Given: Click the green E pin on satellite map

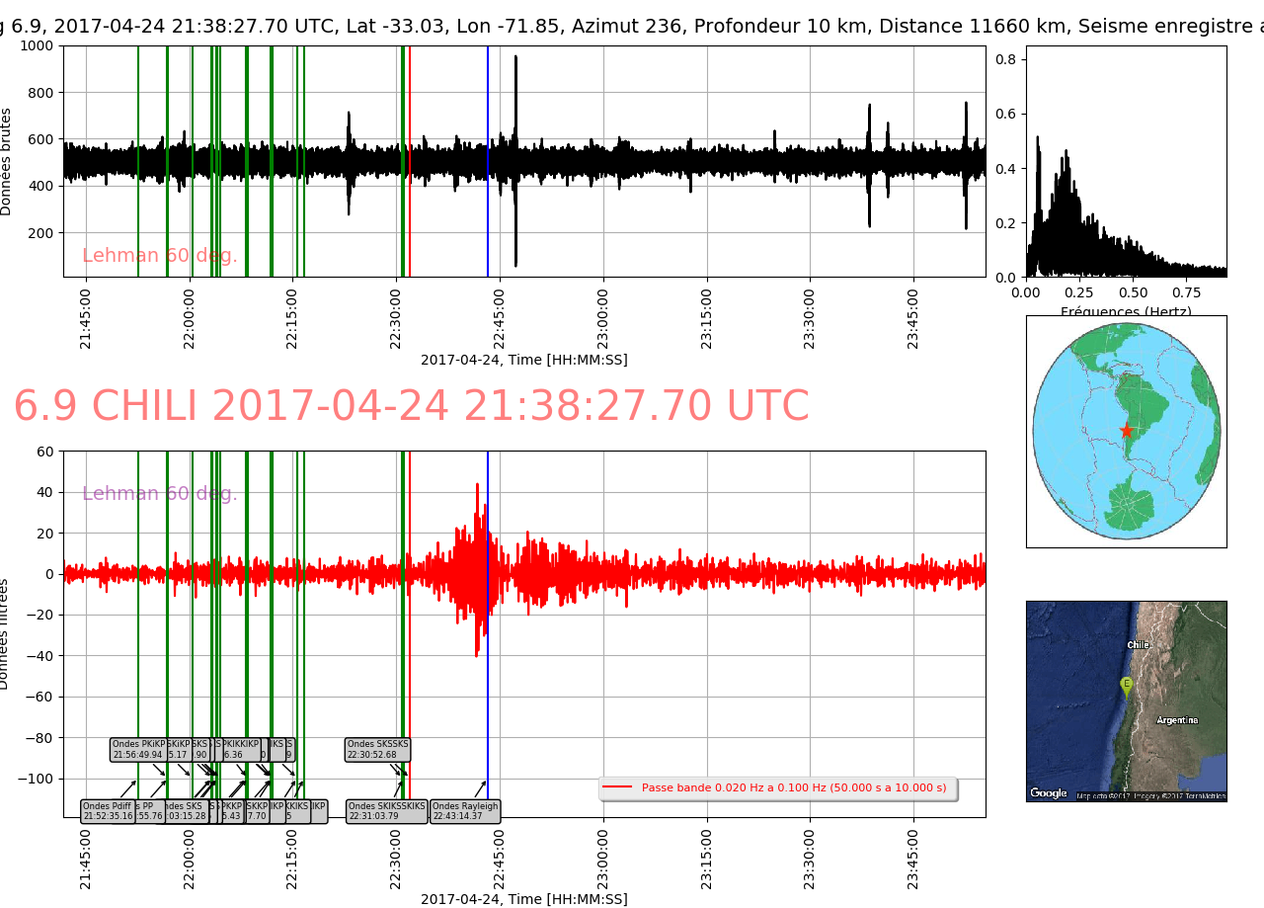Looking at the screenshot, I should tap(1126, 685).
